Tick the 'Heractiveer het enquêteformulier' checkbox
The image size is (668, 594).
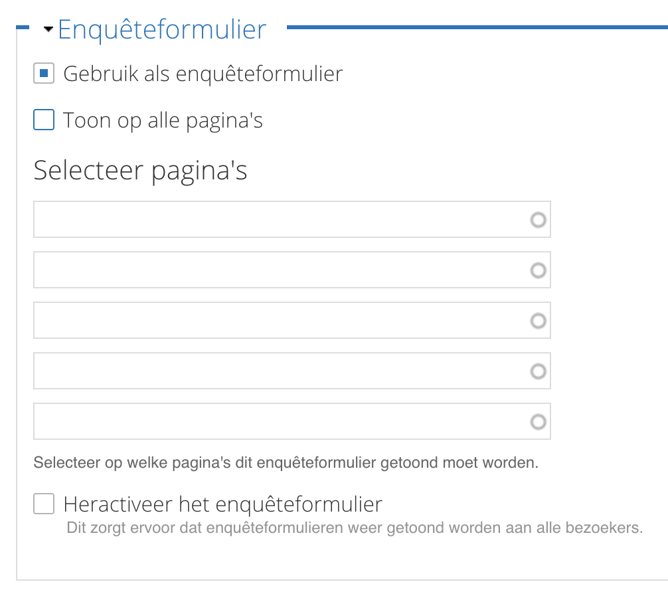[x=44, y=505]
